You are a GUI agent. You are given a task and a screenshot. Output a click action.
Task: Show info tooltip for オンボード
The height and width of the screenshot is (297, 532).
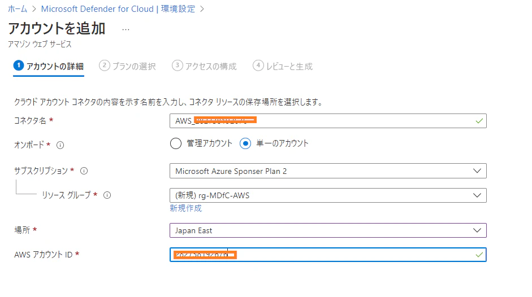[x=60, y=146]
